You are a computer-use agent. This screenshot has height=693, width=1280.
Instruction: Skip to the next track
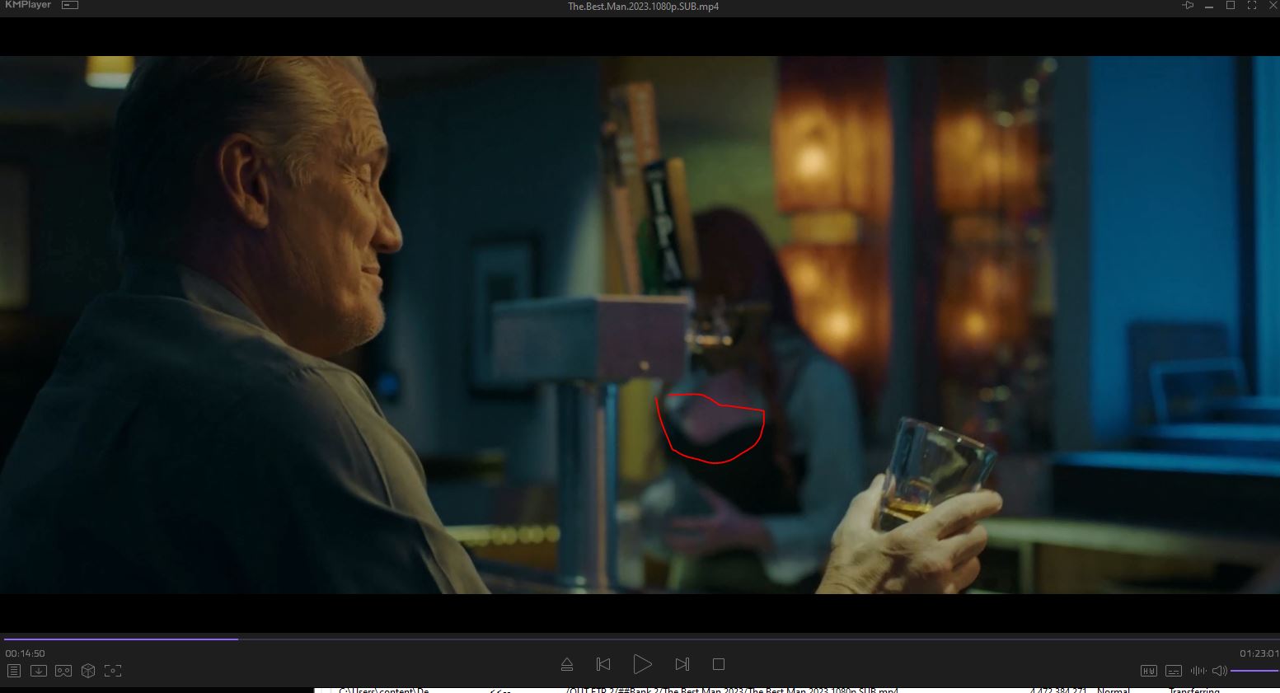tap(682, 664)
